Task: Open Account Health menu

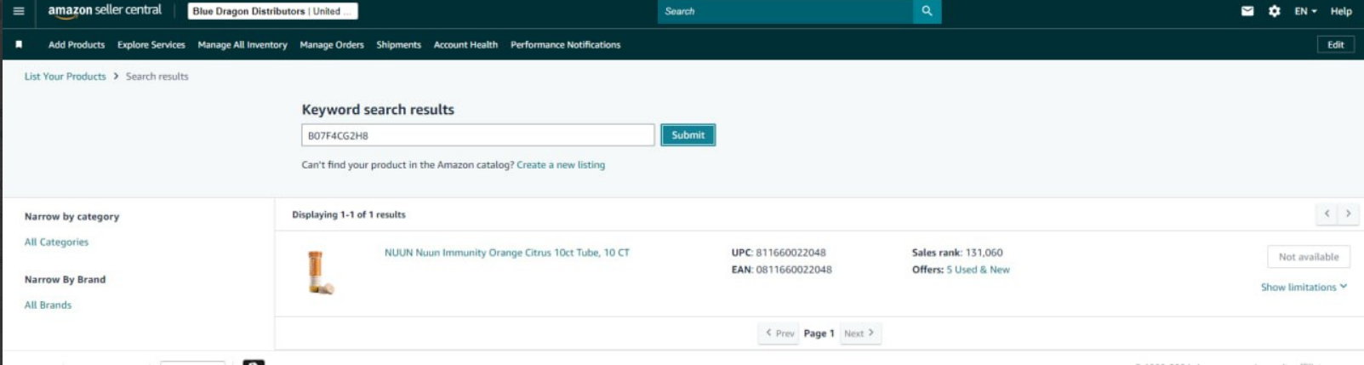Action: point(465,44)
